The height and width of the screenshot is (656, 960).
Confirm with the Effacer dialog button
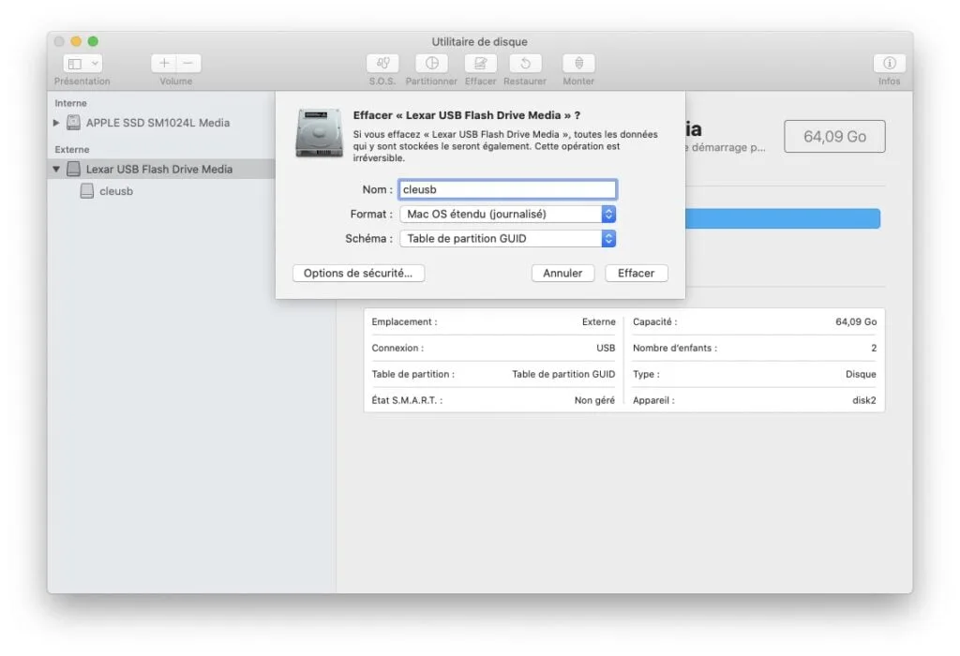(x=637, y=273)
